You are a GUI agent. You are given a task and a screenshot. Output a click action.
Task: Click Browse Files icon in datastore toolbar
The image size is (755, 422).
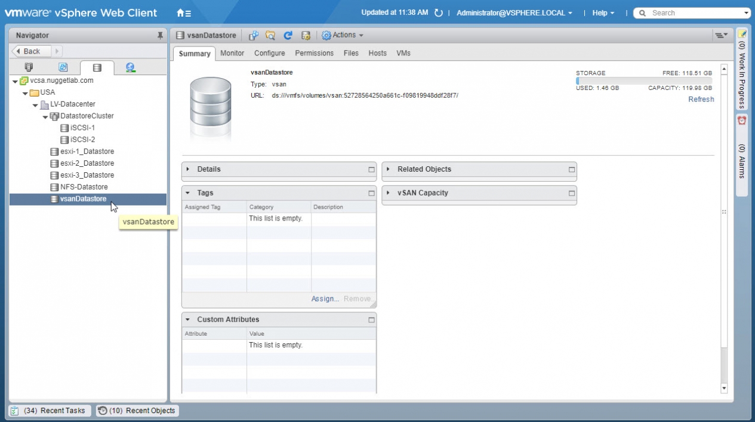point(270,36)
